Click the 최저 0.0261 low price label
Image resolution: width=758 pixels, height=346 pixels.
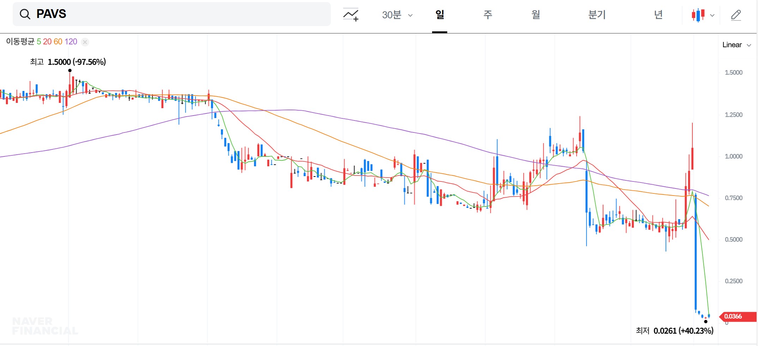click(674, 331)
